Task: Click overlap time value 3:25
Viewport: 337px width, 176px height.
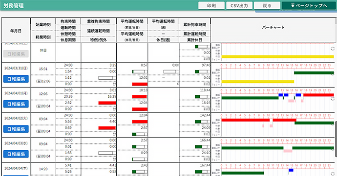Action: coord(113,65)
